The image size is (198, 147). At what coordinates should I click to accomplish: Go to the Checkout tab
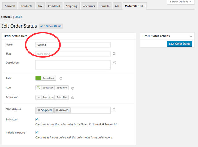[x=54, y=6]
